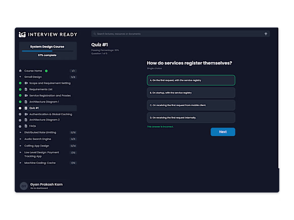Select answer D, first request internally
The width and height of the screenshot is (294, 220).
(191, 118)
